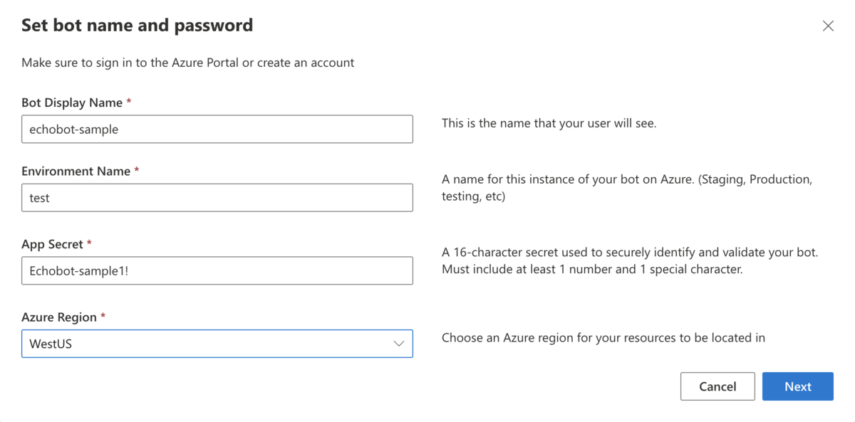Click the Bot Display Name input field

point(217,130)
